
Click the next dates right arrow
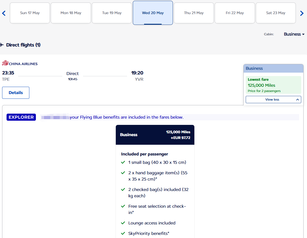(302, 13)
